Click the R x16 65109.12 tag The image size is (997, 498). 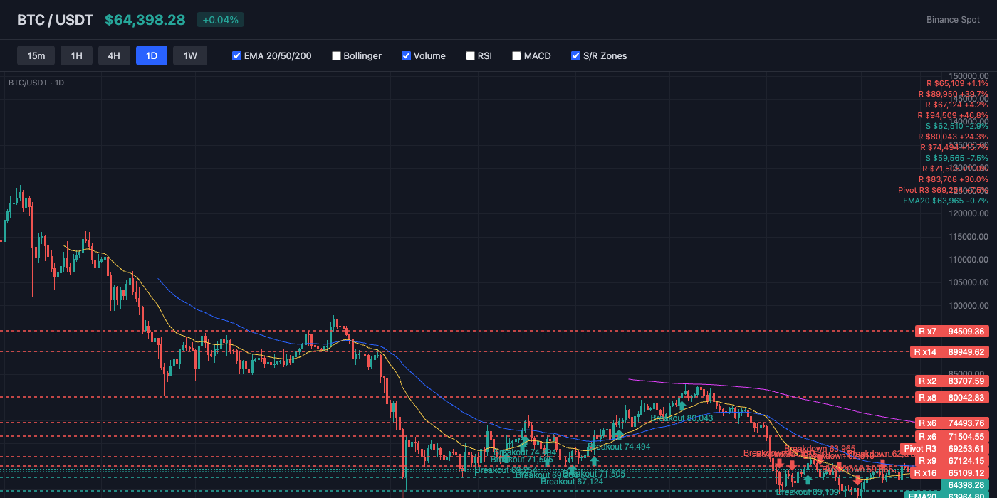[x=951, y=472]
